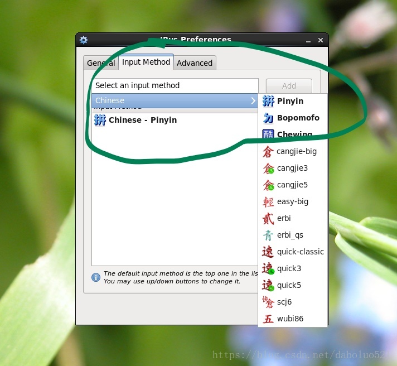
Task: Pick erbi_qs from the submenu
Action: pos(292,235)
